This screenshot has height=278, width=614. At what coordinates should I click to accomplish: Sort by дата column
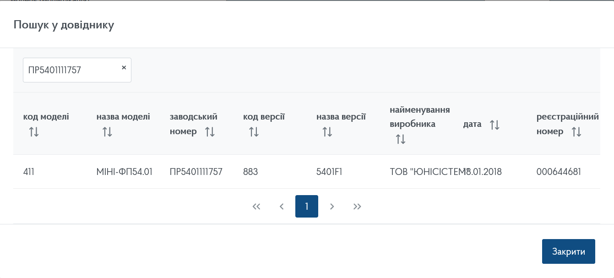pos(494,125)
